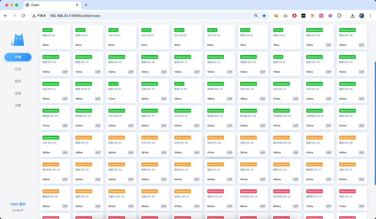Click the v1.19.17 version number
This screenshot has width=376, height=219.
[18, 210]
